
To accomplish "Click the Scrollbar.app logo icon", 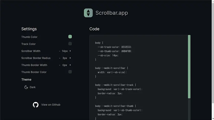I will 88,13.
